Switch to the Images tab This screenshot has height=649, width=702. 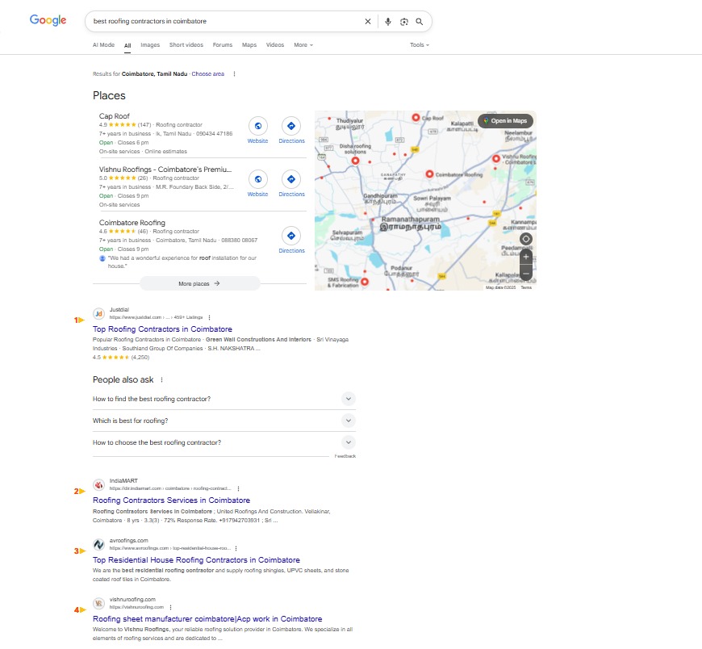pos(150,45)
